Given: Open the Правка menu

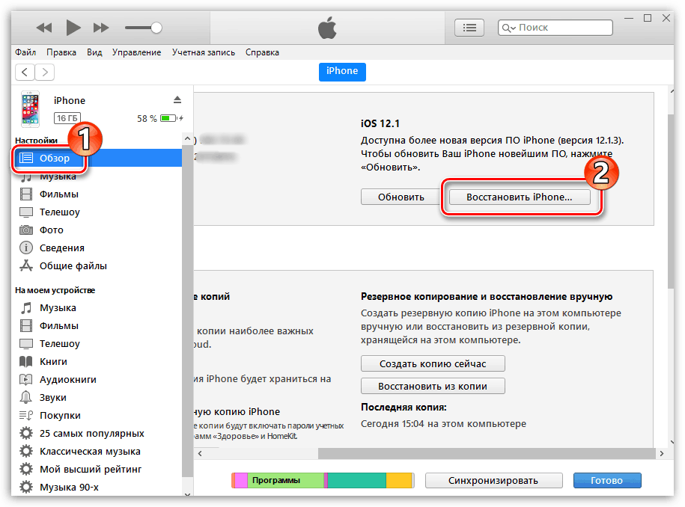Looking at the screenshot, I should [x=61, y=52].
